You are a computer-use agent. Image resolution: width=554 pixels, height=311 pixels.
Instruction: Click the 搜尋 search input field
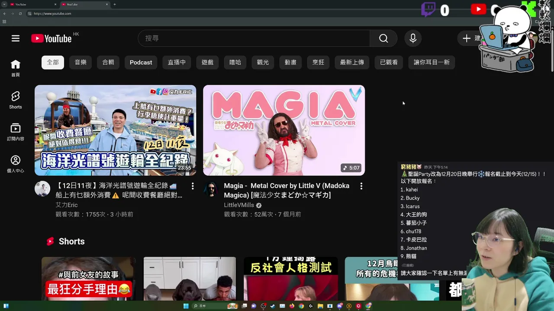254,38
